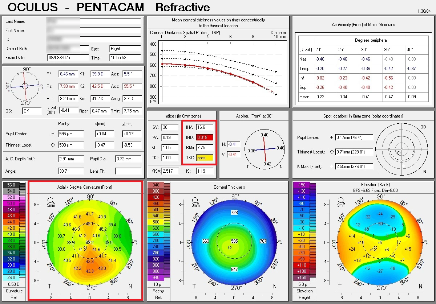Select the Thinnest Locat. pachy value 588 µm
This screenshot has height=304, width=436.
pos(71,145)
